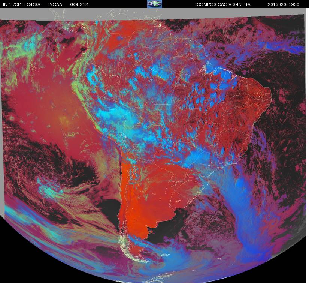
Task: Click the GOES12 satellite label
Action: (x=79, y=4)
